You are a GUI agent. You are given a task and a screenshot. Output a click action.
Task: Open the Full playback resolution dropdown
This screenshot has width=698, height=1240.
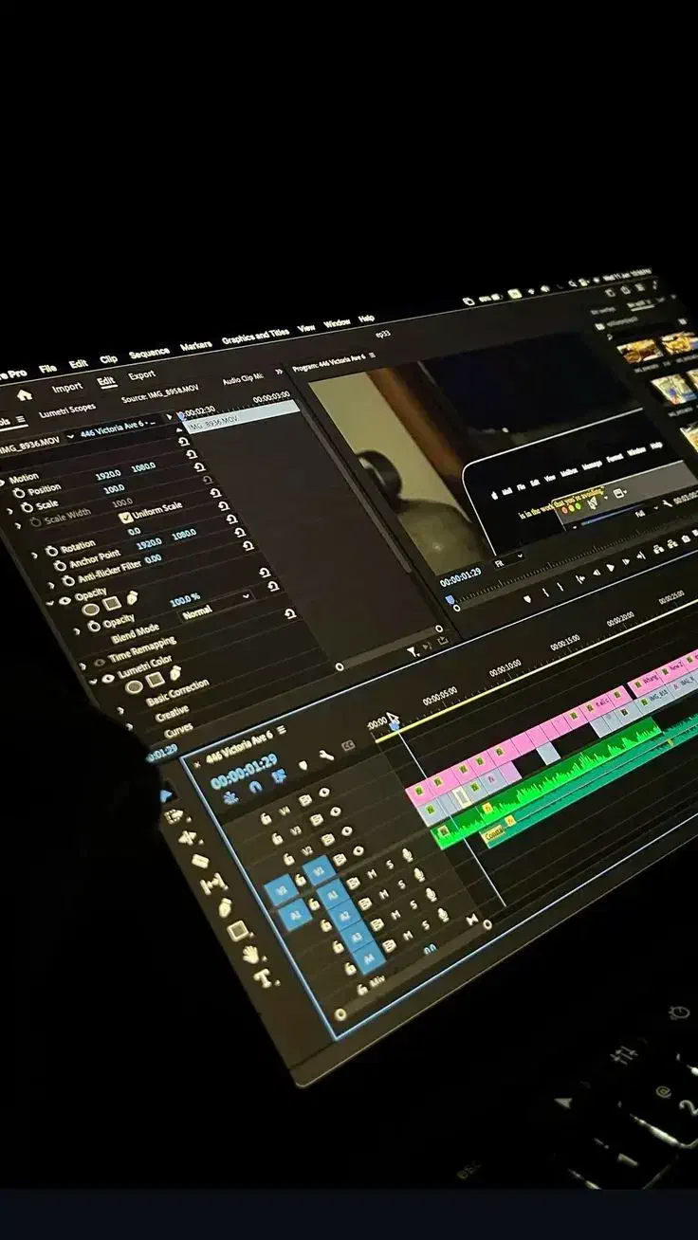(x=645, y=512)
